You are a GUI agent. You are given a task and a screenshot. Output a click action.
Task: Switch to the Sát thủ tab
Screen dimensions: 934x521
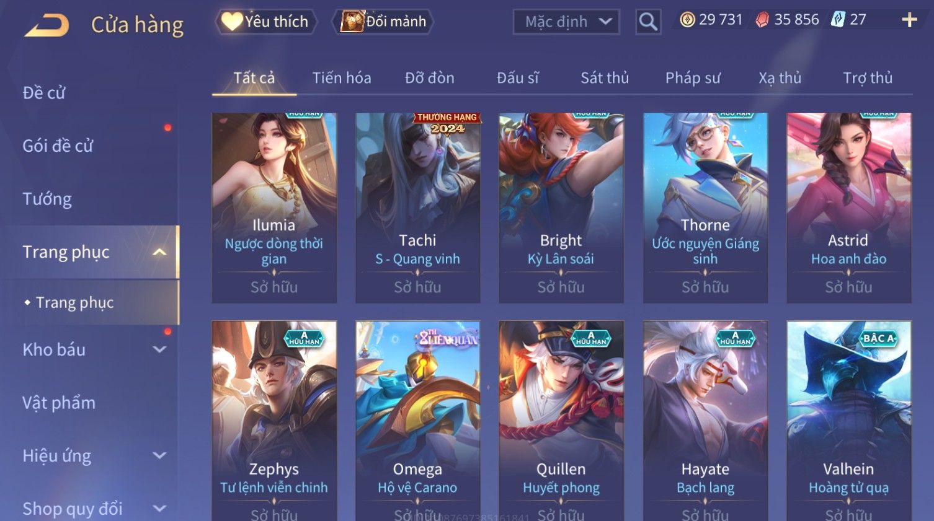[x=605, y=78]
